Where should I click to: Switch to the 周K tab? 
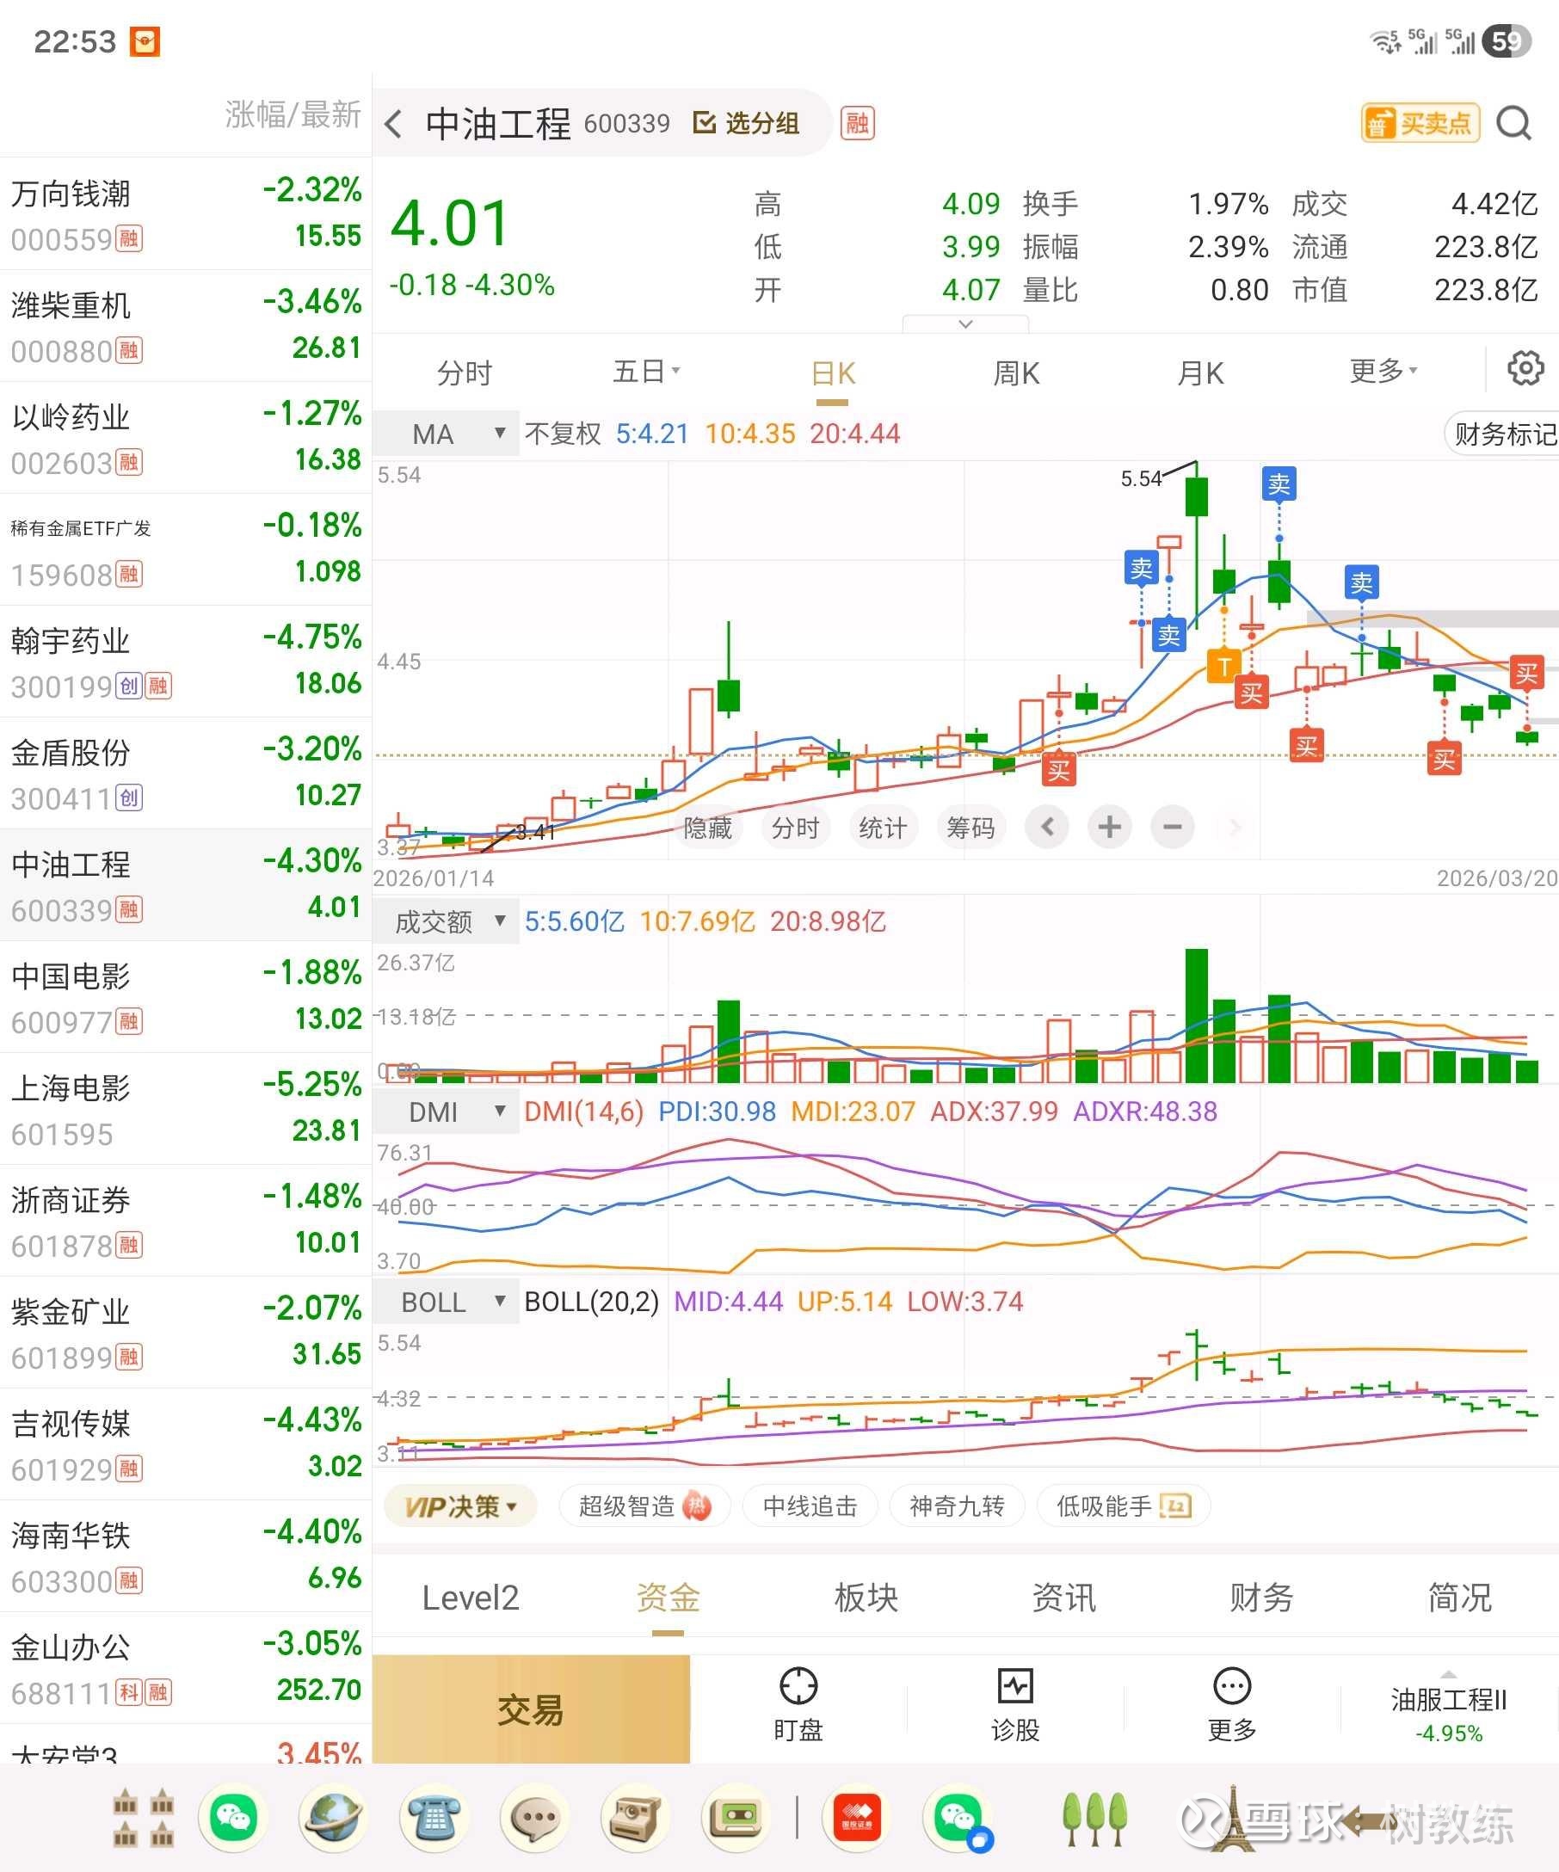coord(1016,373)
